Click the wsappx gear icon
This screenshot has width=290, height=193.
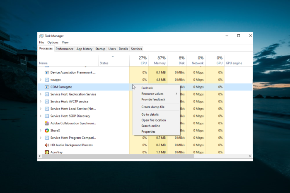coord(47,80)
